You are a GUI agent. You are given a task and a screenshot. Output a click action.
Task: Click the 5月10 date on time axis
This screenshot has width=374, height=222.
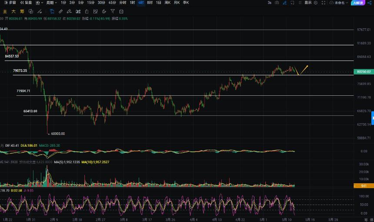pyautogui.click(x=287, y=219)
